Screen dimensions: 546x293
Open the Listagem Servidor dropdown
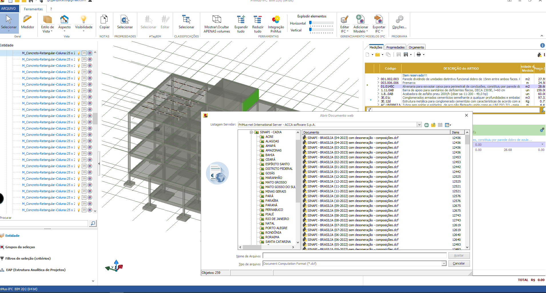point(419,125)
